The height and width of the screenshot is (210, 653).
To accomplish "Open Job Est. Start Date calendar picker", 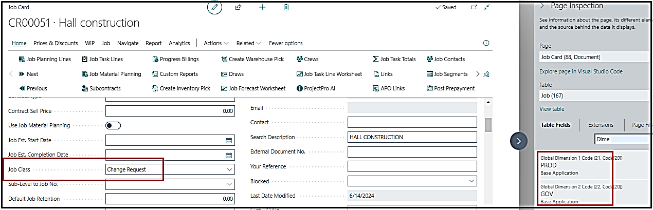I will (229, 140).
